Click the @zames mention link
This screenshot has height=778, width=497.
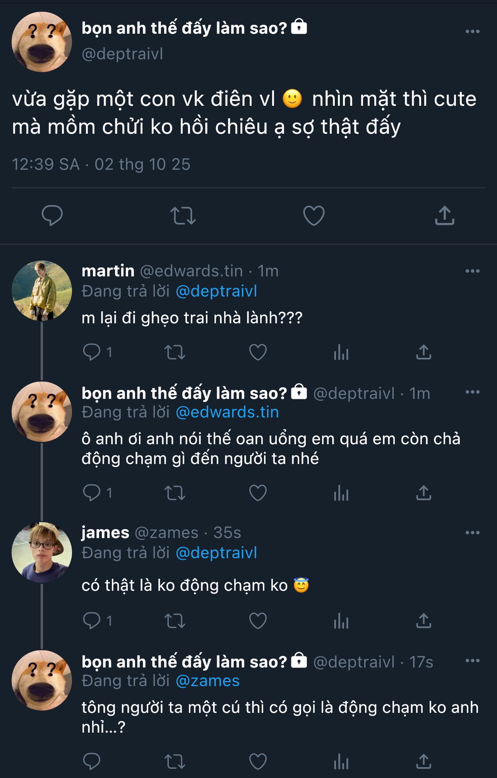(208, 681)
